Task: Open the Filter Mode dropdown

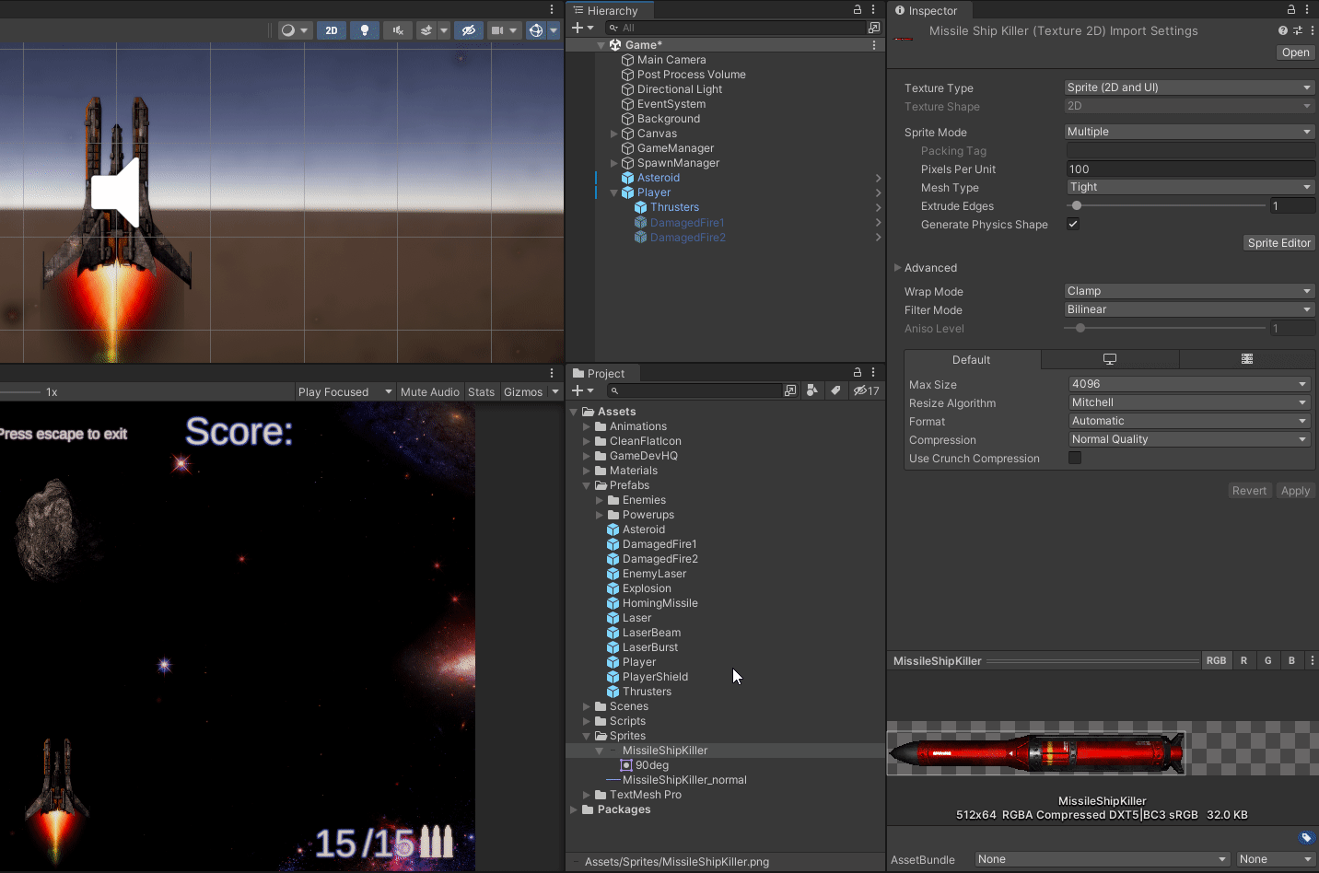Action: (x=1190, y=309)
